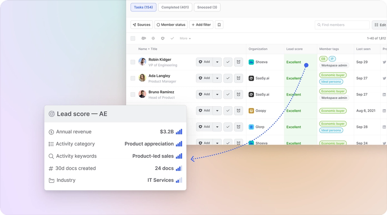
Task: Click the Edit columns button
Action: 379,25
